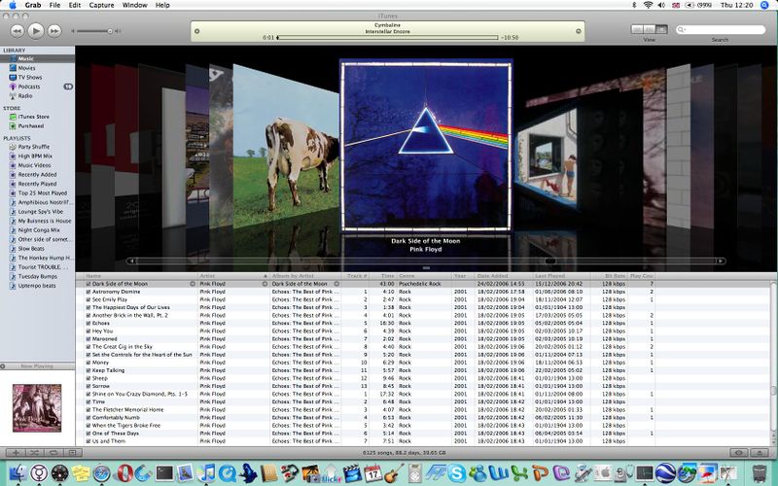Image resolution: width=778 pixels, height=486 pixels.
Task: Uncheck the Us and Them checkbox
Action: 88,441
